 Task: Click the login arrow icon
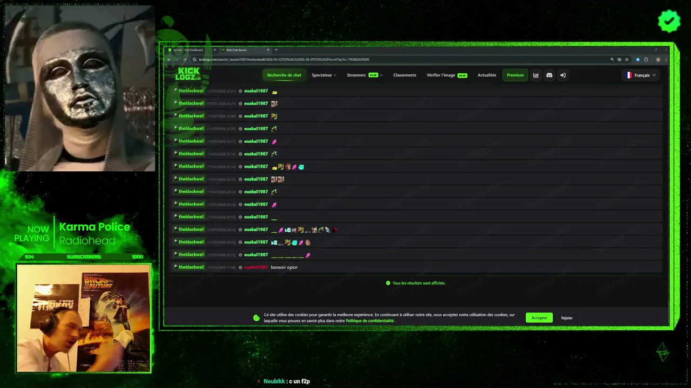tap(563, 75)
